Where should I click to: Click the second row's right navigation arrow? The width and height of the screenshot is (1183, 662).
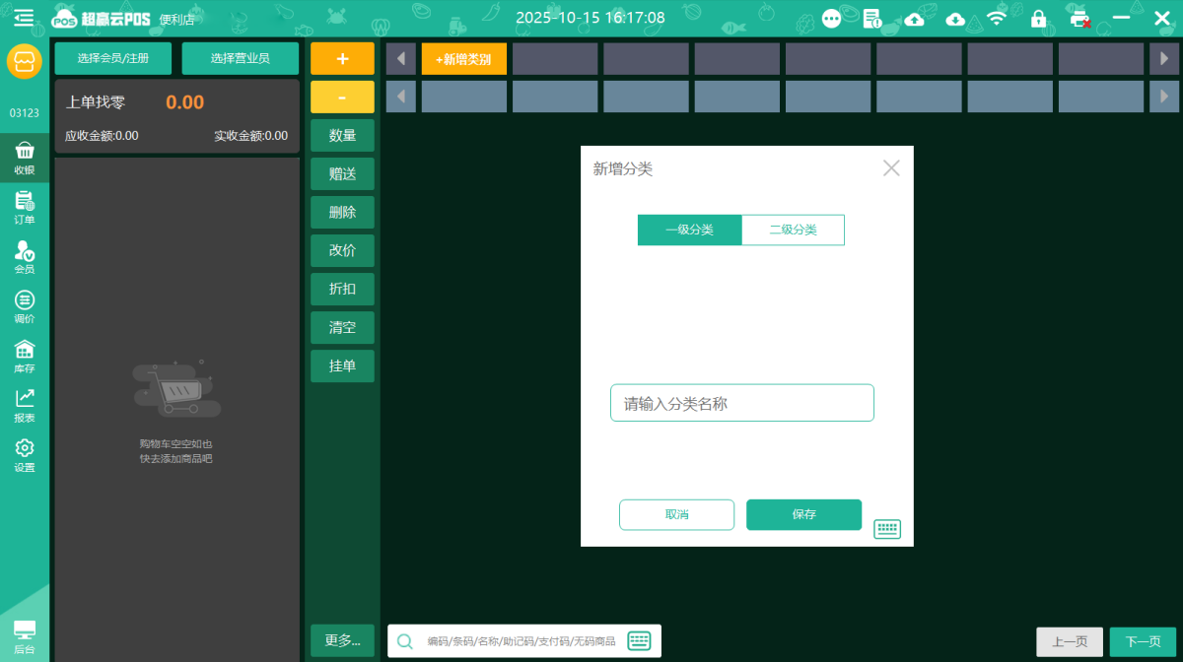click(1164, 97)
